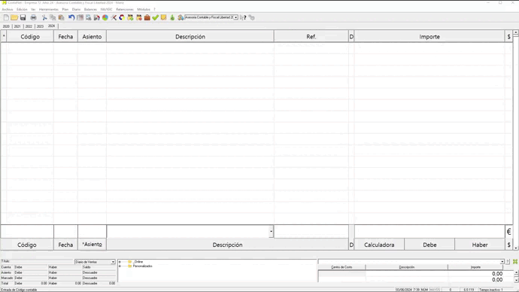
Task: Click the undo arrow icon
Action: pos(71,17)
